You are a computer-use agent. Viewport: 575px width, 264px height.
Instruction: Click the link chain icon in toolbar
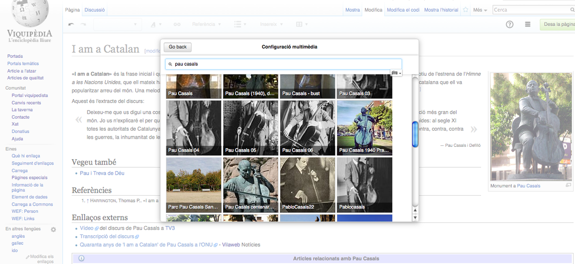[177, 24]
